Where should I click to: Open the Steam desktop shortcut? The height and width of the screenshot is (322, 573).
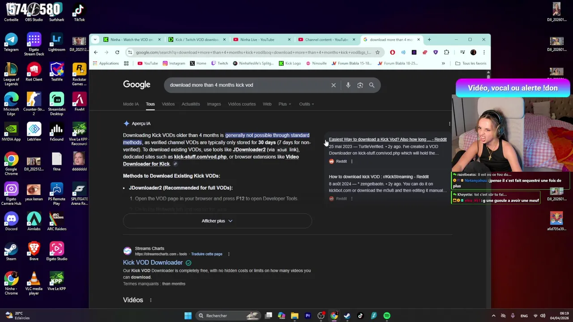[11, 251]
